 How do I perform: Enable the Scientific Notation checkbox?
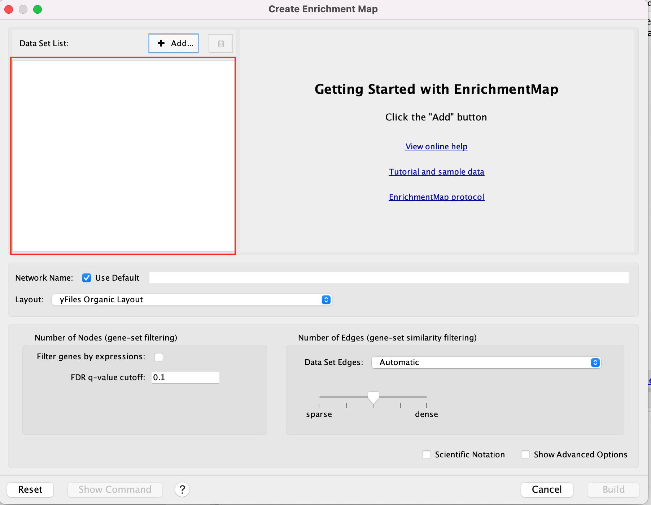point(427,454)
